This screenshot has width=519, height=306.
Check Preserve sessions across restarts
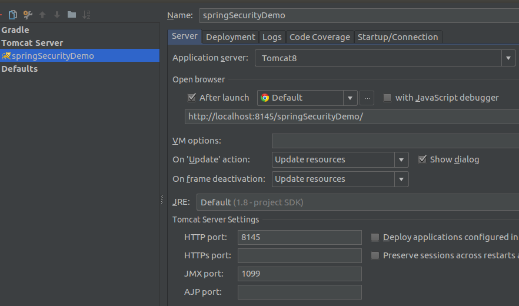(375, 255)
